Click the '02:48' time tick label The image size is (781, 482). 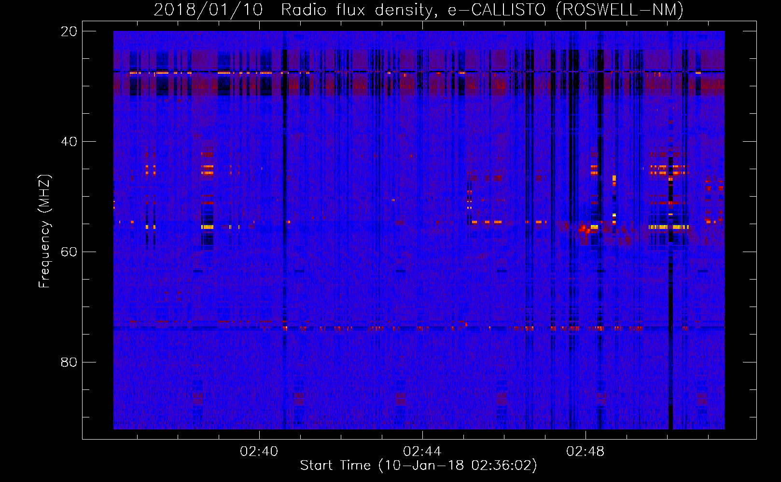coord(585,452)
